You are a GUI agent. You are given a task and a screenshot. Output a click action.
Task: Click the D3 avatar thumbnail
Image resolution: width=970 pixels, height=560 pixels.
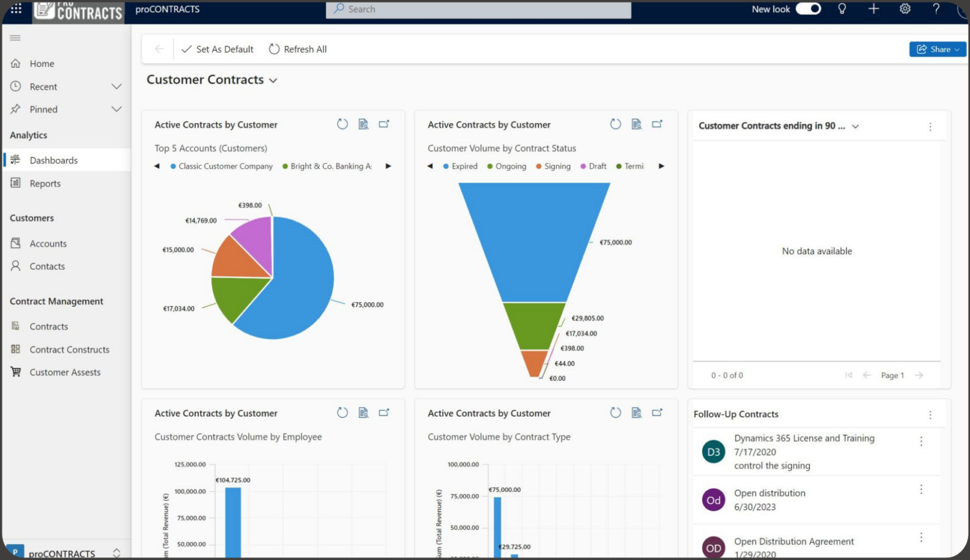(713, 452)
